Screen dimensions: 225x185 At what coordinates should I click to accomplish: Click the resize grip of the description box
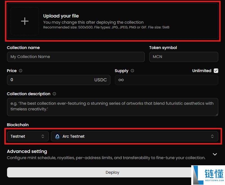click(216, 114)
